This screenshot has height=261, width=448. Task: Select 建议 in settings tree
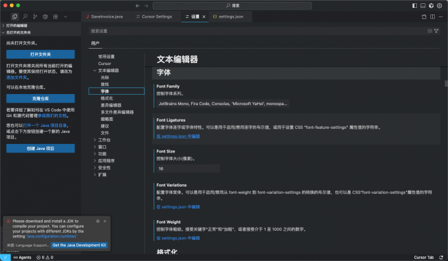coord(105,126)
